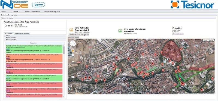Open +INFO link for SMS riesgo de inundación action
This screenshot has width=218, height=101.
click(8, 49)
